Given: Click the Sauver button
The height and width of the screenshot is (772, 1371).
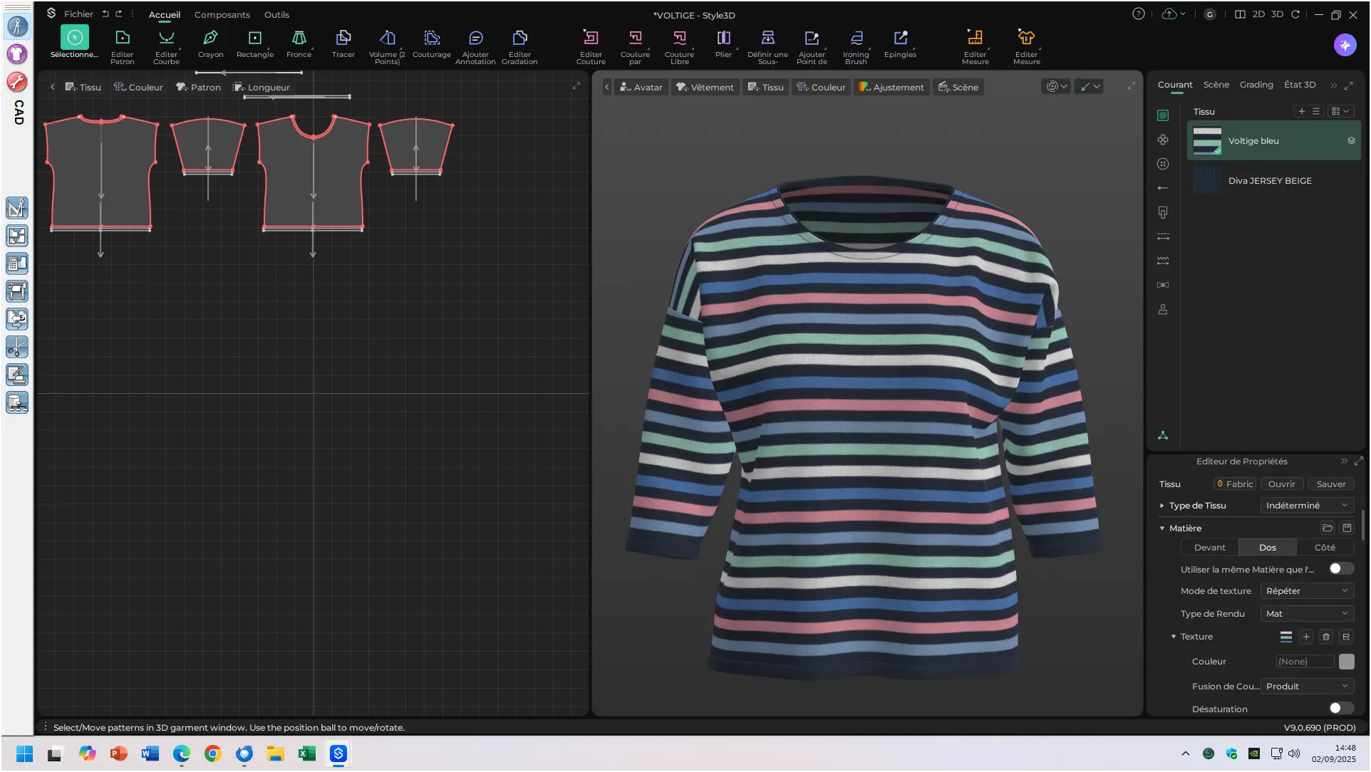Looking at the screenshot, I should tap(1330, 484).
